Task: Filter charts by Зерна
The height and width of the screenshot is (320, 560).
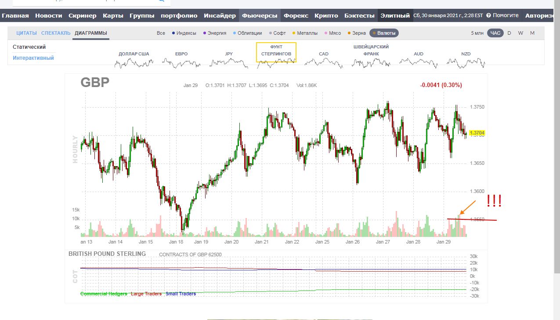Action: point(357,33)
